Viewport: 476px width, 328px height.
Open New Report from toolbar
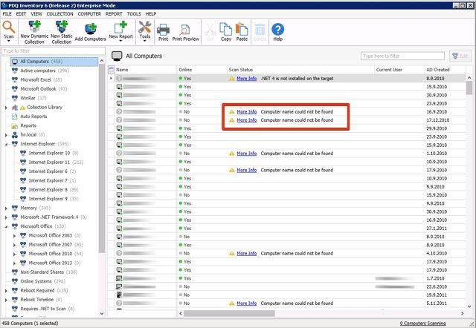tap(120, 30)
